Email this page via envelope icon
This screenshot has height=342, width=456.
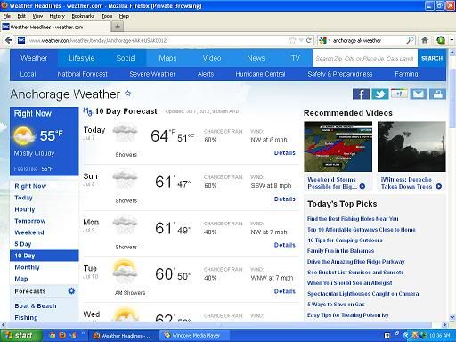tap(419, 94)
